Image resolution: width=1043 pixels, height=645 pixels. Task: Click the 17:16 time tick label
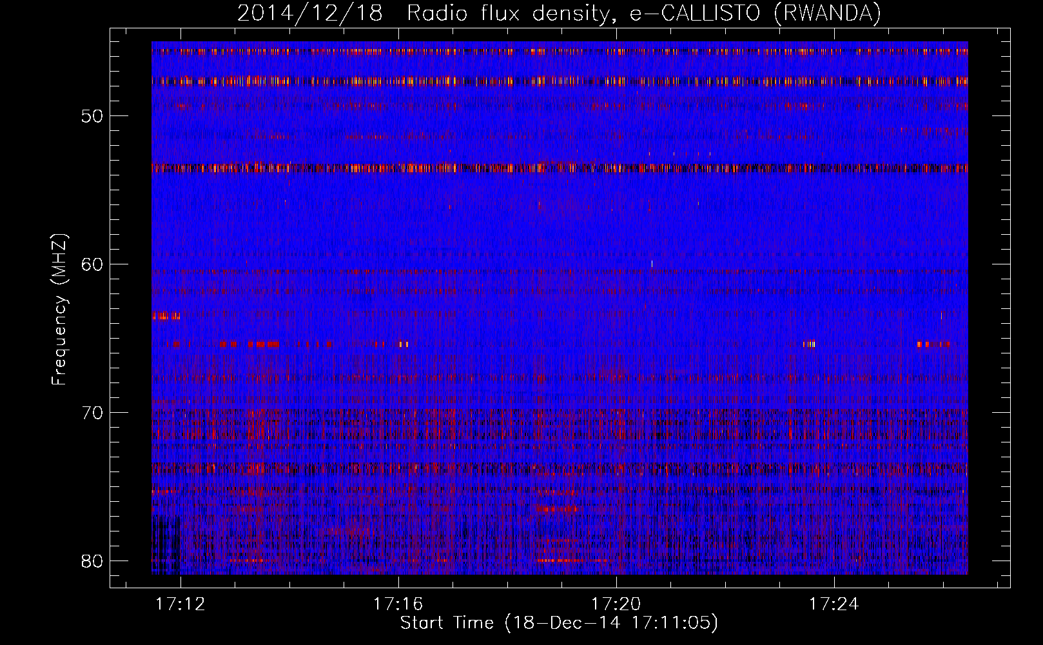(x=398, y=604)
